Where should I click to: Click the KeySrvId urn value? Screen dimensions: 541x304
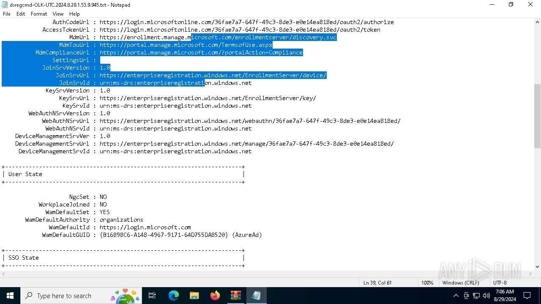coord(176,106)
